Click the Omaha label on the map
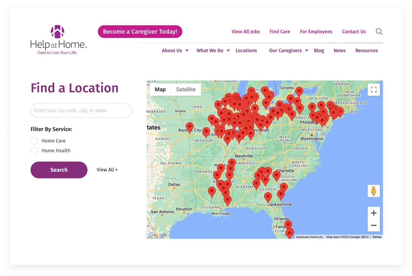412x276 pixels. tap(180, 111)
